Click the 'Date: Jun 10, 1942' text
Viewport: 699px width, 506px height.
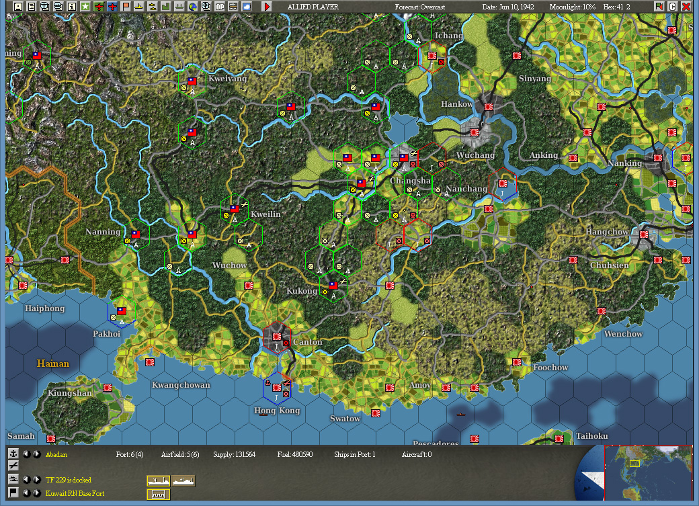pyautogui.click(x=507, y=7)
